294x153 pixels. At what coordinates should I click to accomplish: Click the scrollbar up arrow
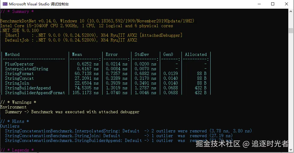pyautogui.click(x=291, y=11)
